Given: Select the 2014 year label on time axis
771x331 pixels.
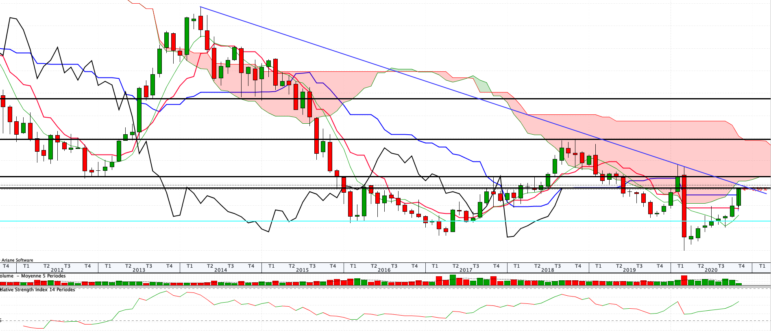Looking at the screenshot, I should 220,270.
